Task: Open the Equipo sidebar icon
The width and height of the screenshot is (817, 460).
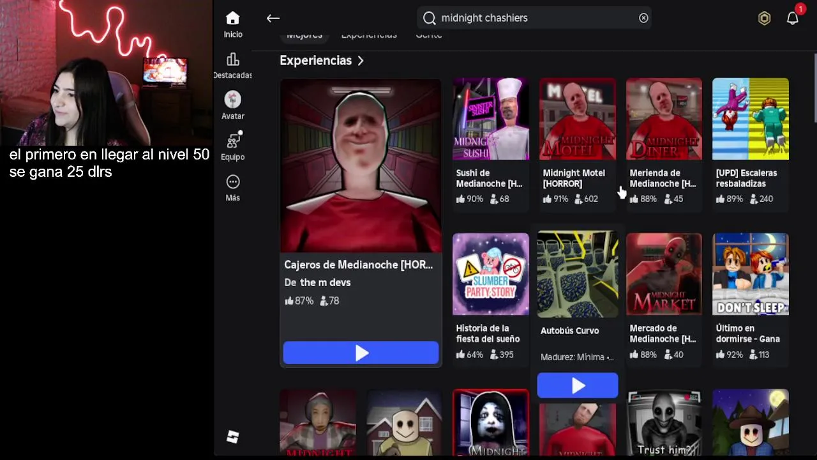Action: point(232,140)
